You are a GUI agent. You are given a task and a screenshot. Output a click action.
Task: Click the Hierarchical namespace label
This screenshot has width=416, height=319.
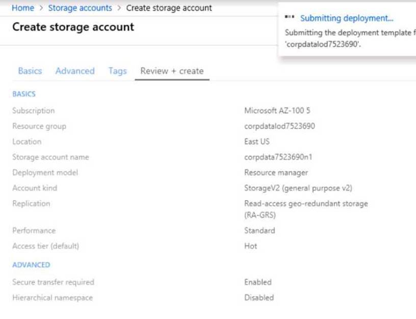click(53, 298)
